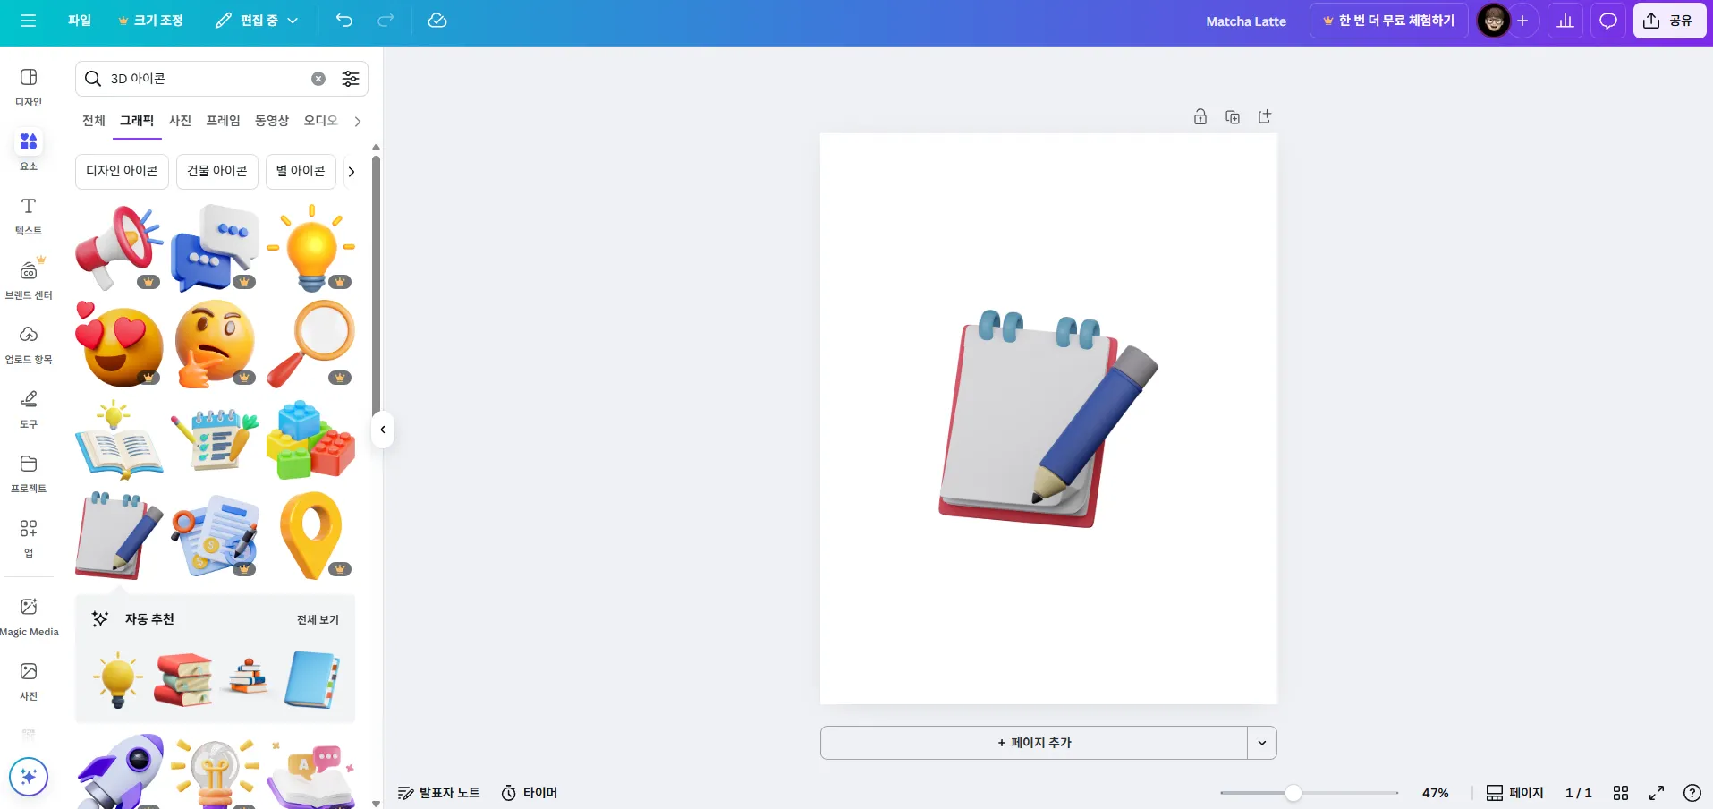The image size is (1713, 809).
Task: Show more icon suggestion chips
Action: click(352, 172)
